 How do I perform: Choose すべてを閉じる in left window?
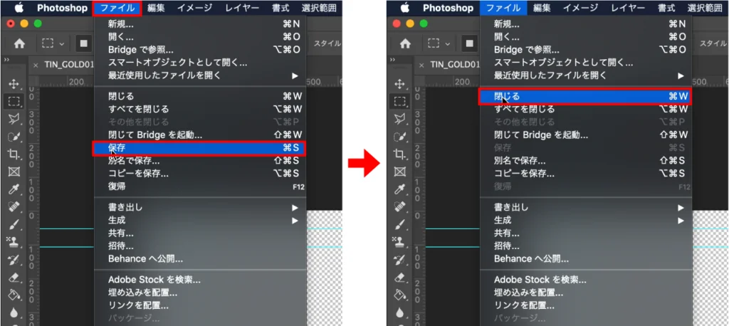point(200,110)
